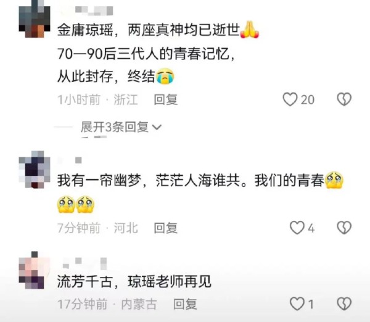This screenshot has width=370, height=322.
Task: Dislike the comment from 浙江
Action: [x=344, y=99]
